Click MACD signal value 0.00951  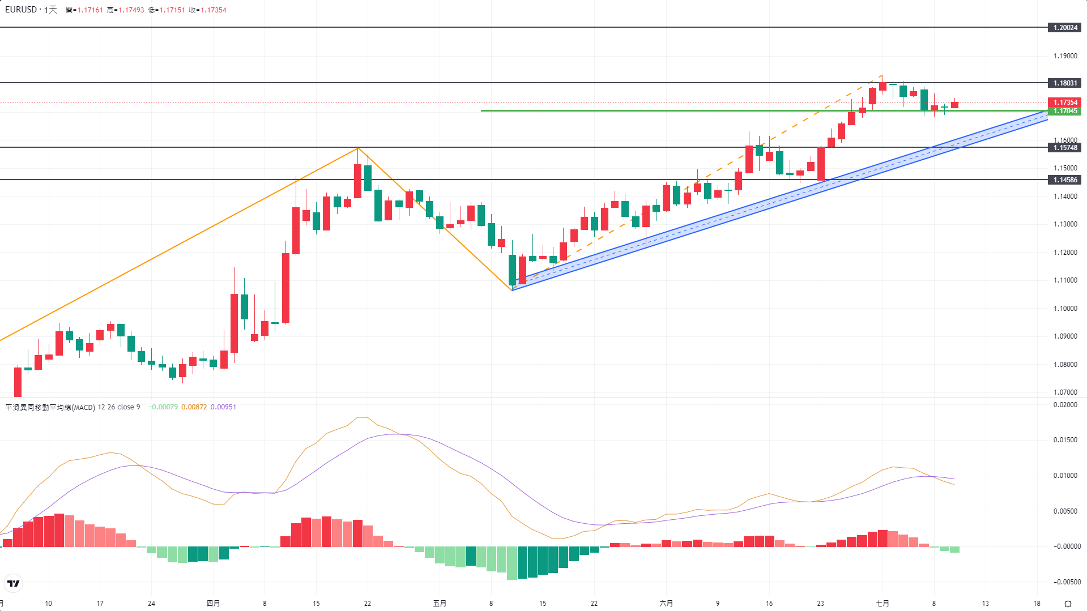tap(223, 407)
